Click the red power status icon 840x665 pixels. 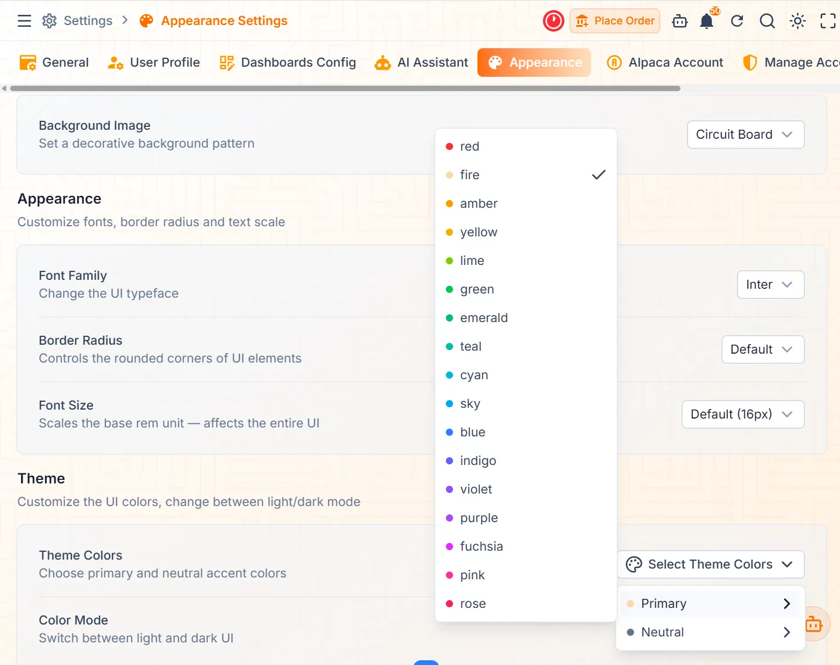[x=554, y=21]
